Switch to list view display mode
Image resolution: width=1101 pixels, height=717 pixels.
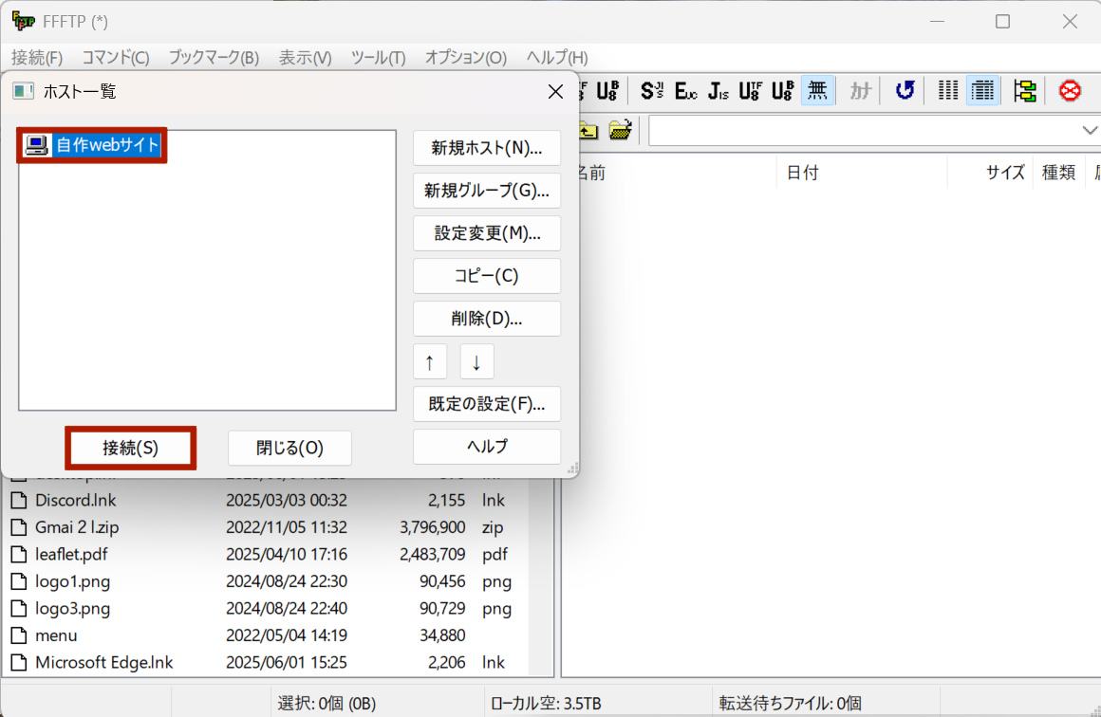948,91
